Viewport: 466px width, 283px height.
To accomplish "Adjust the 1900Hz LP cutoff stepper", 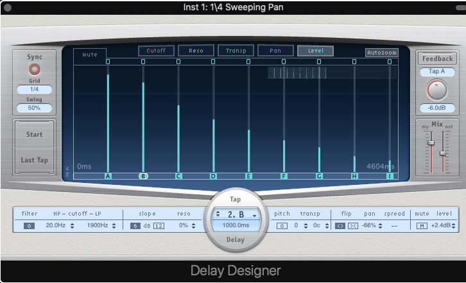I will pos(114,226).
